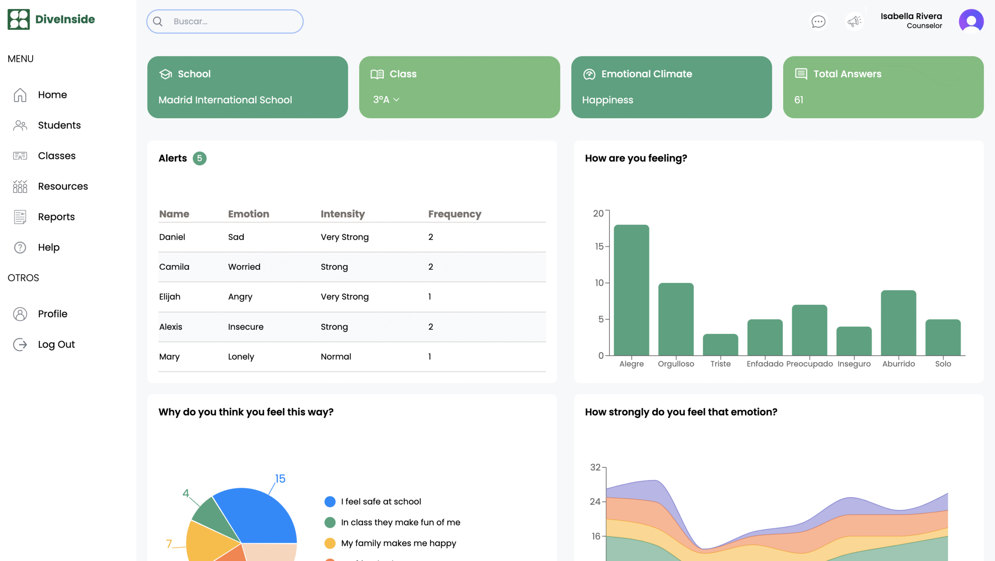Viewport: 995px width, 561px height.
Task: Click the DiveInside logo icon
Action: (x=18, y=19)
